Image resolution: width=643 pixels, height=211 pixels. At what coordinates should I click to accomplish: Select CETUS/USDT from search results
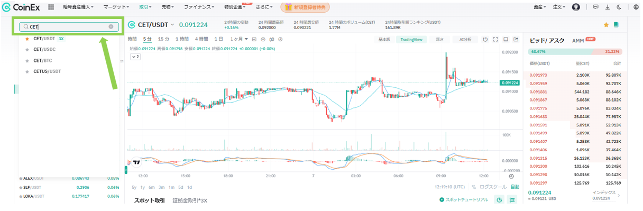pyautogui.click(x=47, y=71)
